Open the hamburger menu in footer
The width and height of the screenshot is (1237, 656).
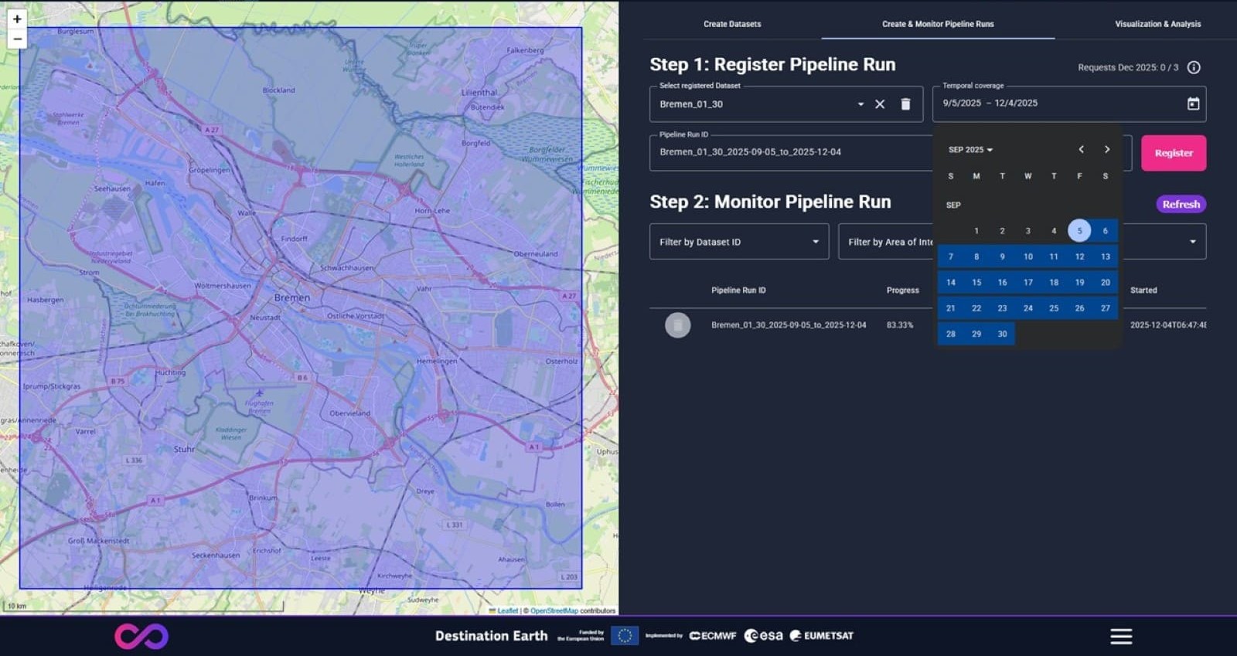1121,636
